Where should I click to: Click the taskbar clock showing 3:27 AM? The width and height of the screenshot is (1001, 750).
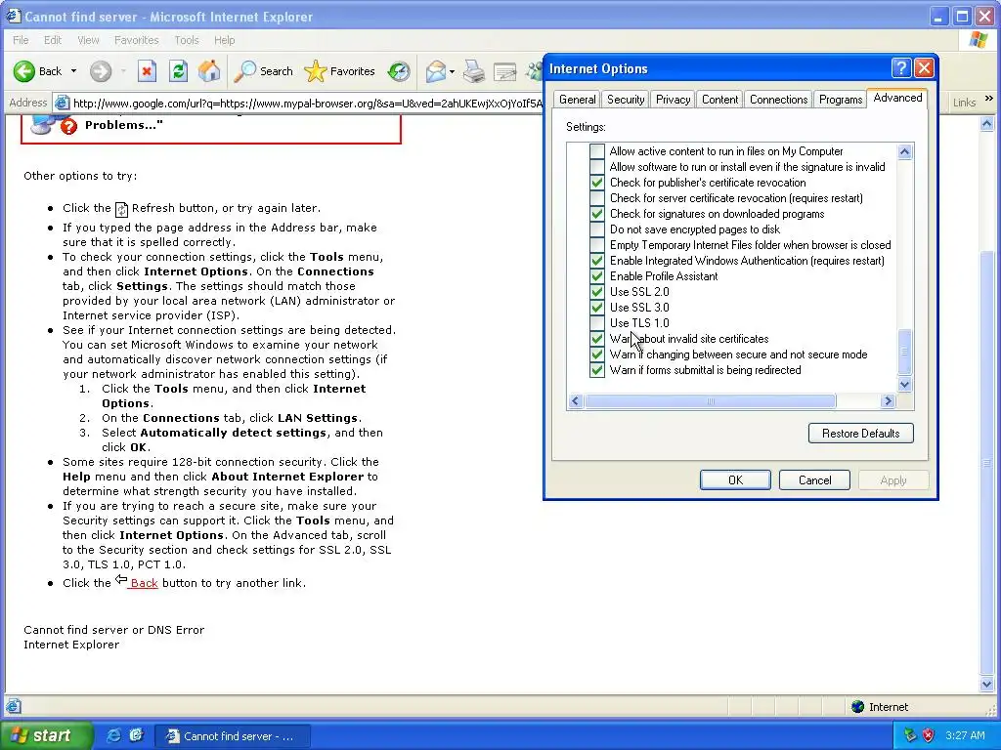(x=965, y=735)
